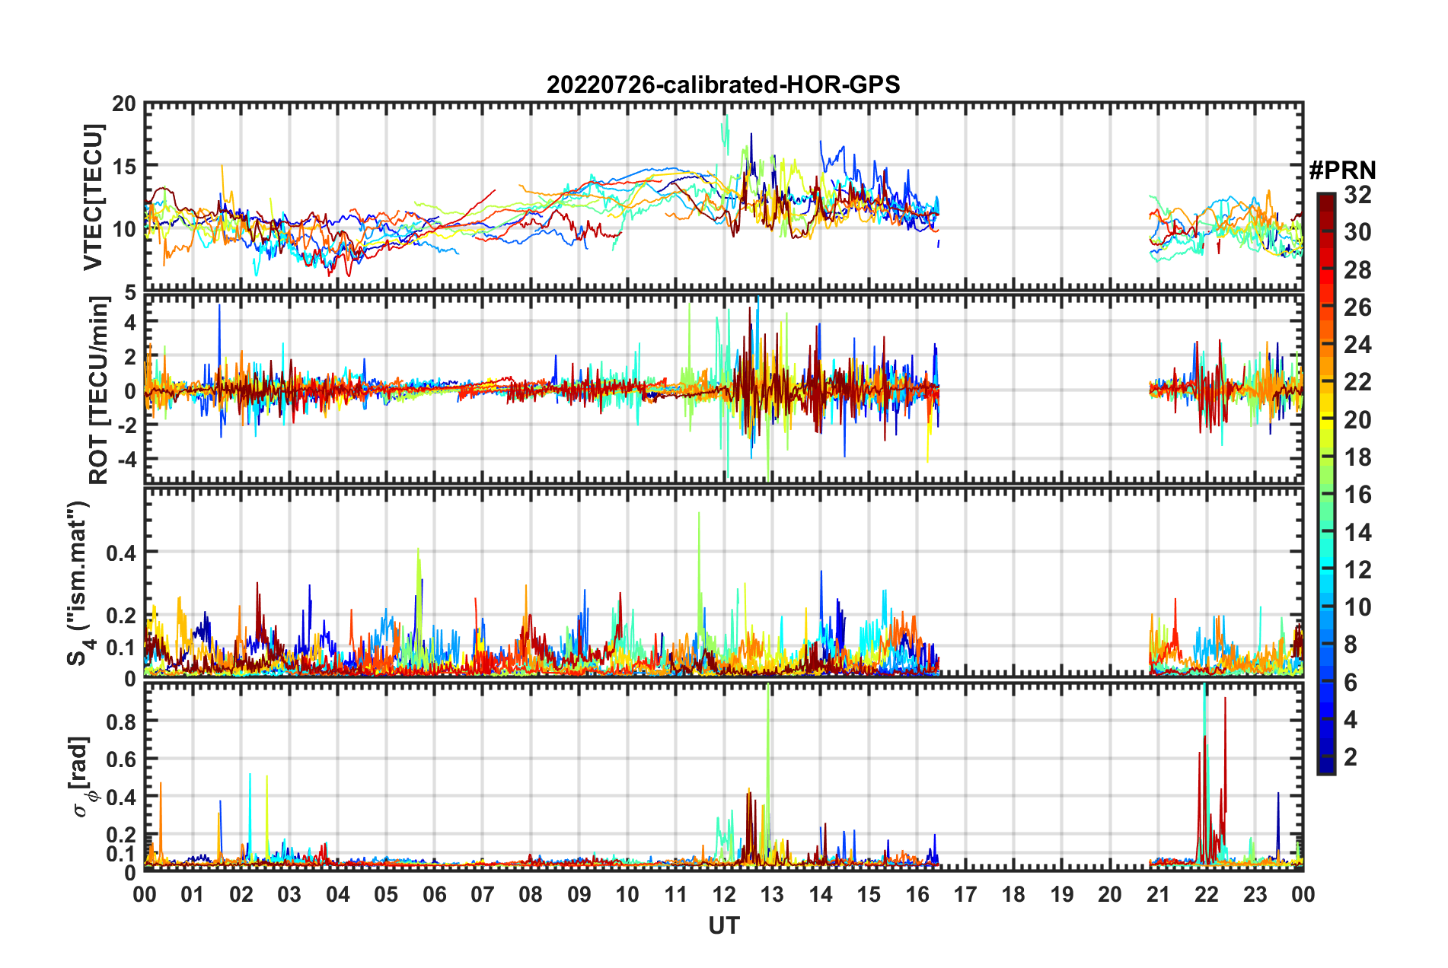Click sigma-phi y-axis tick 0.8
This screenshot has width=1448, height=968.
click(121, 721)
